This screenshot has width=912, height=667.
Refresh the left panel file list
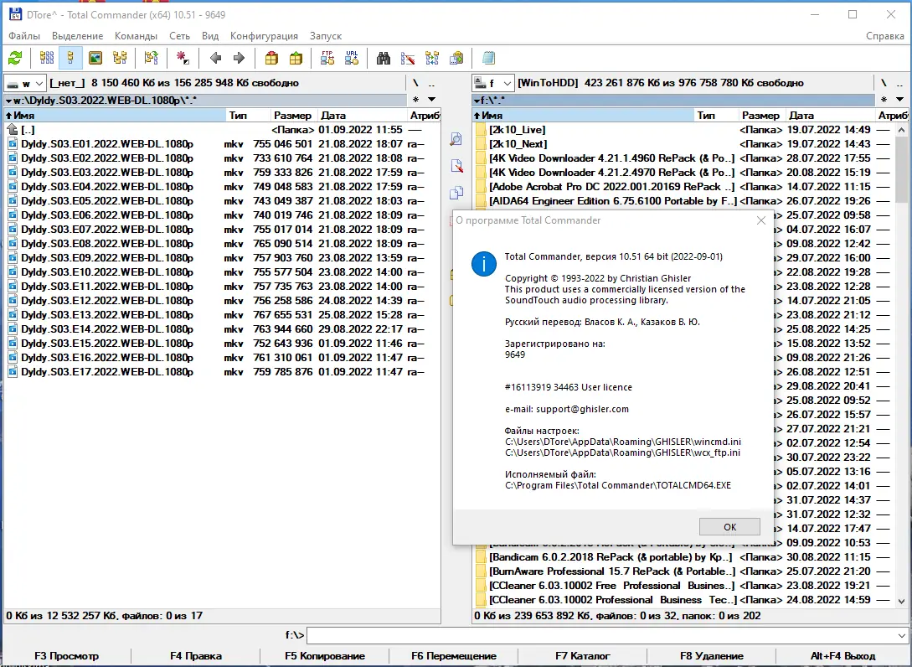tap(14, 58)
